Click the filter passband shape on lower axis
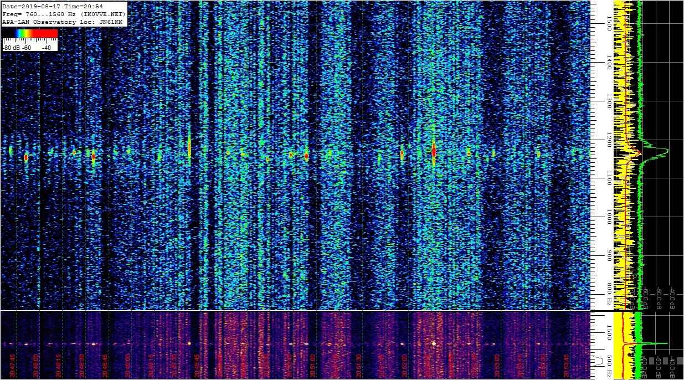Viewport: 684px width, 380px height. tap(599, 361)
